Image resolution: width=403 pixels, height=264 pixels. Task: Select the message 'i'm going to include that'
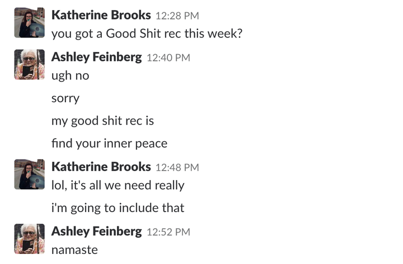118,208
